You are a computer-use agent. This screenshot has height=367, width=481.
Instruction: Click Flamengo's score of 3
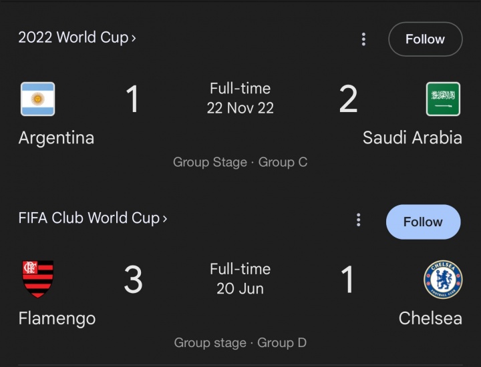[x=133, y=280]
